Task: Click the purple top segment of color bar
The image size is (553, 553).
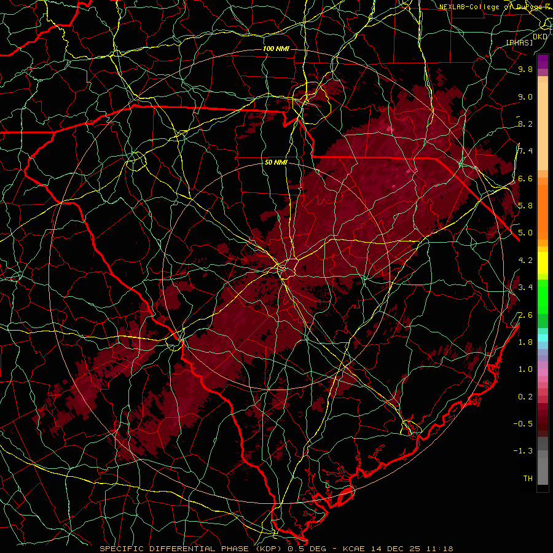Action: tap(543, 61)
